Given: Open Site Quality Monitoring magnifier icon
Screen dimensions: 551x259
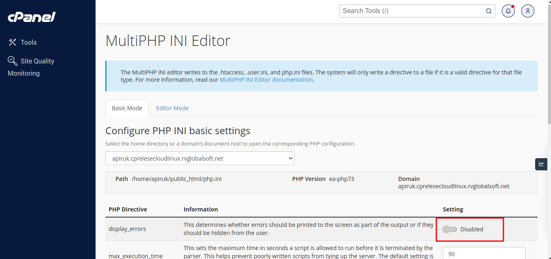Looking at the screenshot, I should (x=13, y=61).
